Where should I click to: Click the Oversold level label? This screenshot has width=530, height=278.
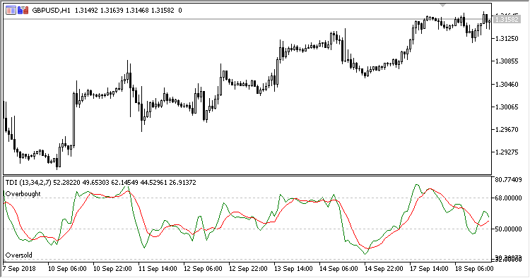[19, 255]
